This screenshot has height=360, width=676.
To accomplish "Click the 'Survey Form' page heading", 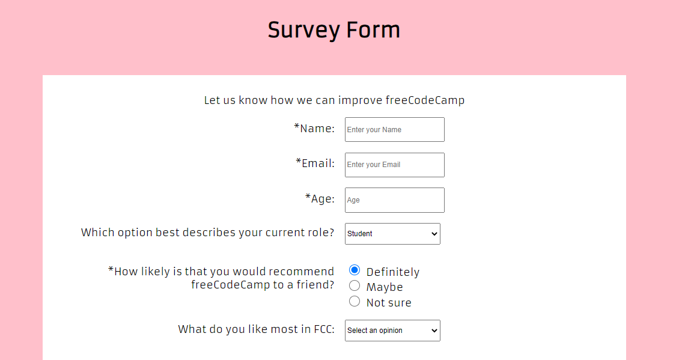I will point(334,30).
